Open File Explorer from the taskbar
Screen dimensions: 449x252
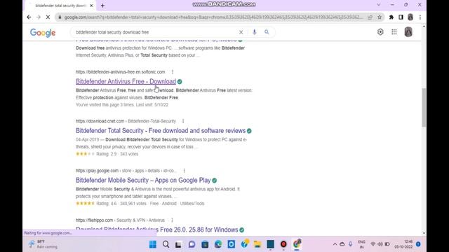257,244
